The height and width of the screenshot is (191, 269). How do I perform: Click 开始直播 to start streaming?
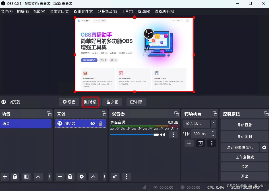click(245, 125)
